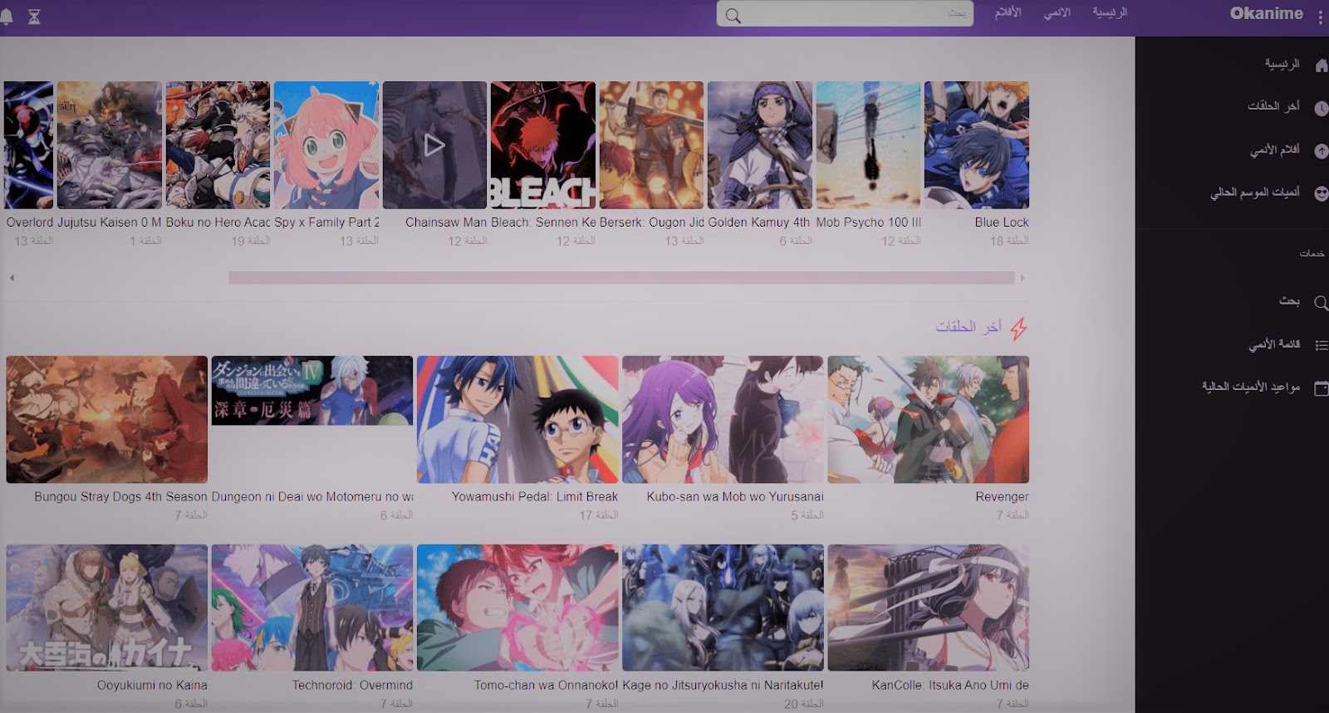Click the home icon in the sidebar
Viewport: 1329px width, 713px height.
coord(1321,66)
